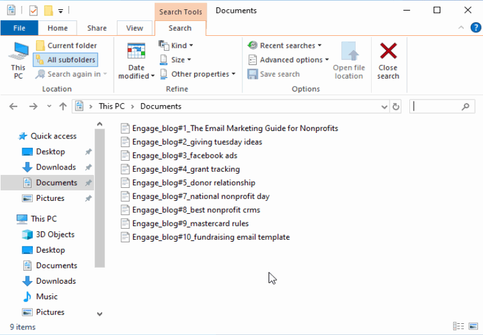Switch to the View ribbon tab
Screen dimensions: 483x335
[x=134, y=28]
